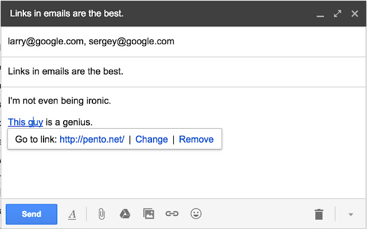
Task: Click the linked text "This guy"
Action: pyautogui.click(x=25, y=122)
